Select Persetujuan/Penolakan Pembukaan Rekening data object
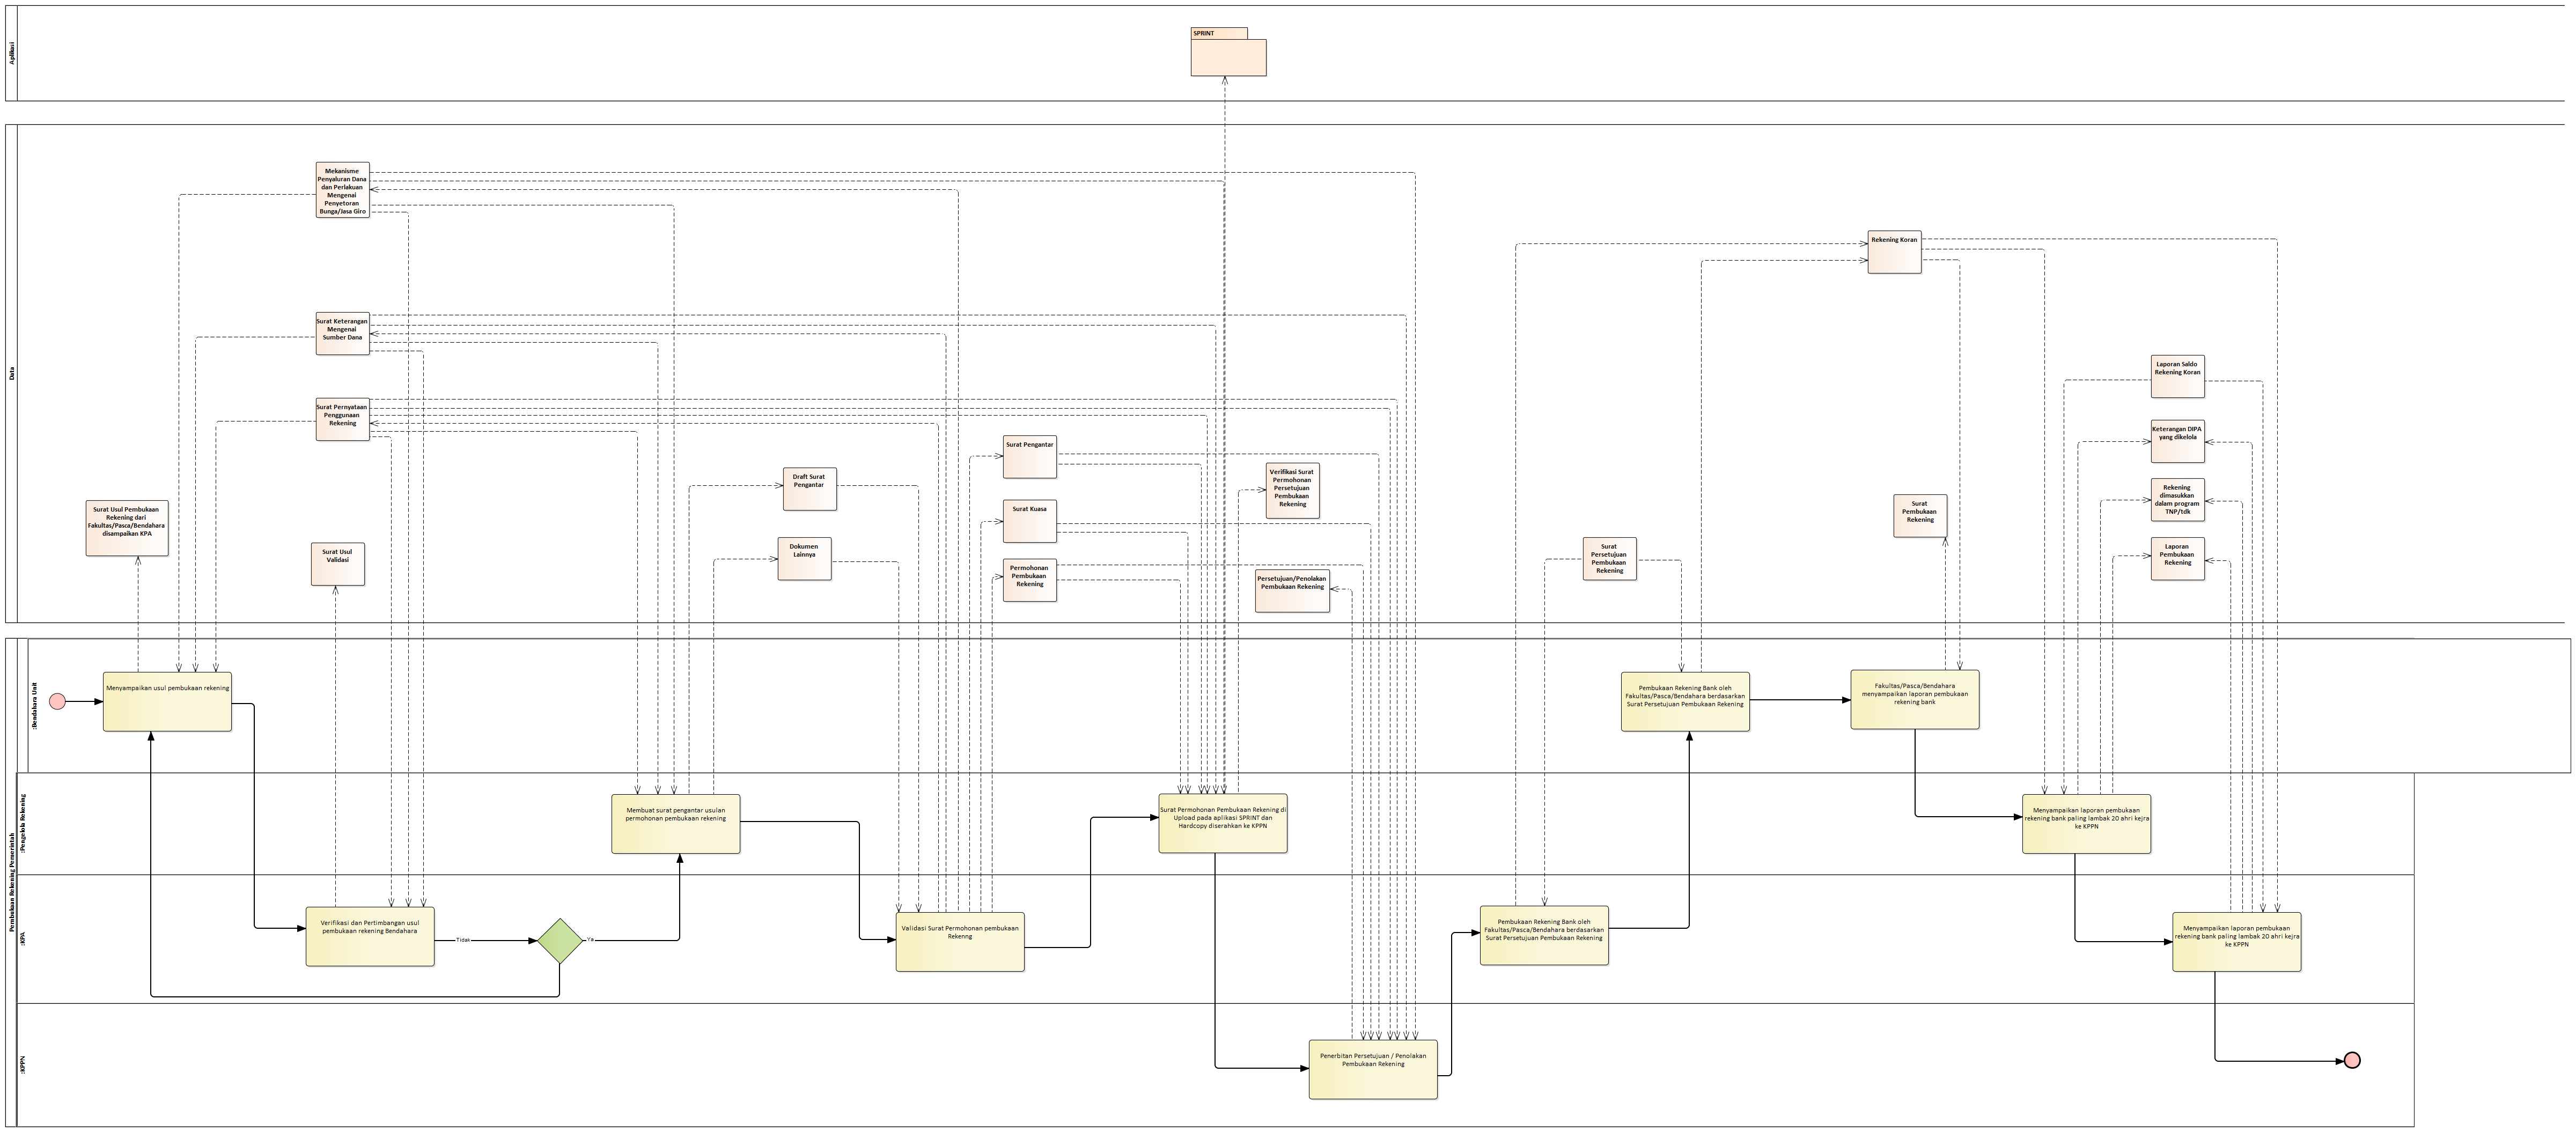This screenshot has height=1132, width=2576. click(1292, 590)
